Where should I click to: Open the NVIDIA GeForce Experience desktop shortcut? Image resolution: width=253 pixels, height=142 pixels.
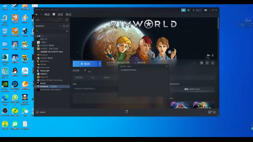(5, 86)
